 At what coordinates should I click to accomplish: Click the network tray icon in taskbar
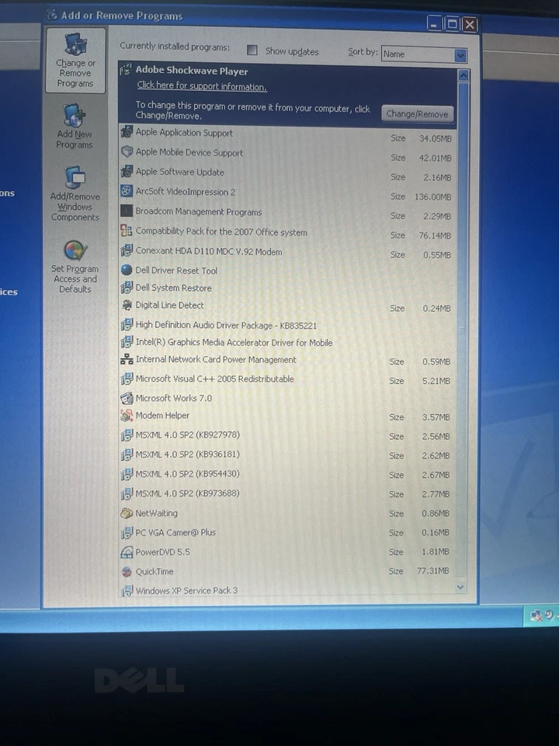(536, 615)
